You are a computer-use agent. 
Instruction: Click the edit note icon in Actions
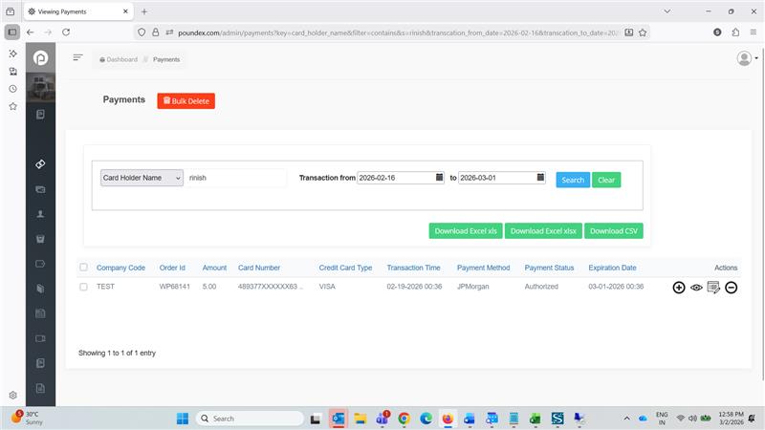pos(713,288)
